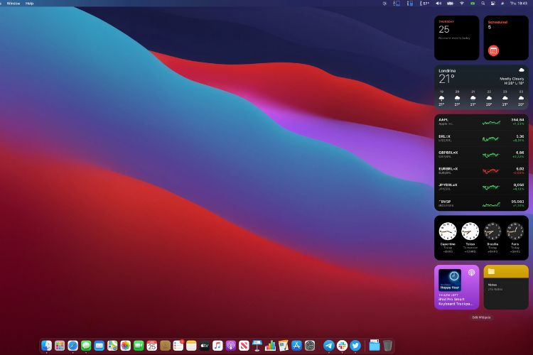Screen dimensions: 533x355
Task: Open Launchpad from the Dock
Action: (x=60, y=346)
